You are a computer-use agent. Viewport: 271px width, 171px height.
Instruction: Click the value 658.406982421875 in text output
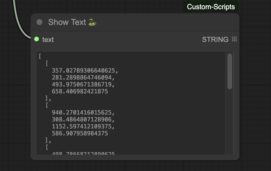pos(80,91)
